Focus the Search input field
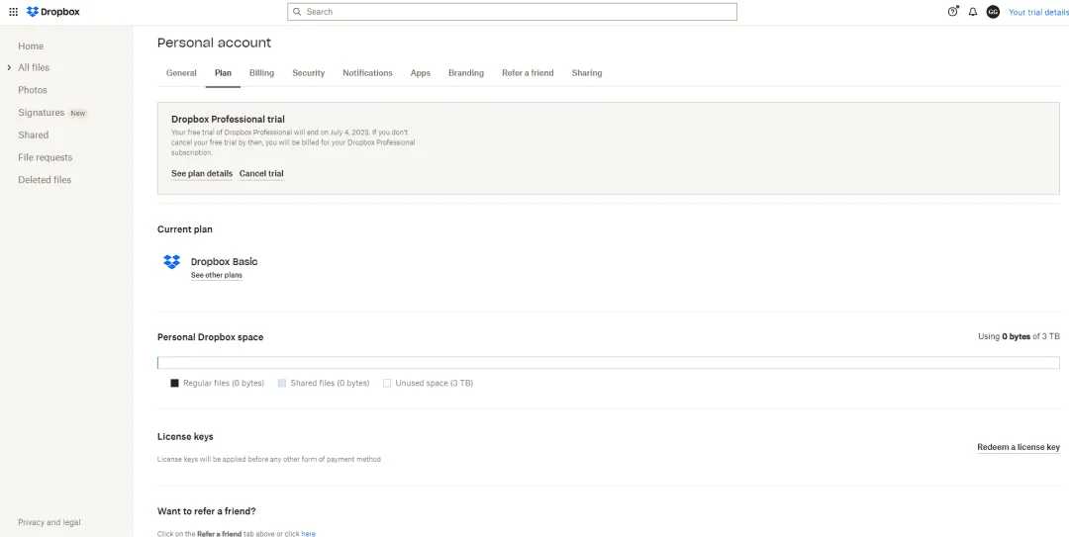1069x537 pixels. click(512, 12)
